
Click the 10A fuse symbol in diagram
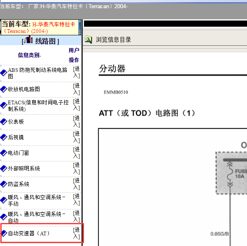coord(231,174)
